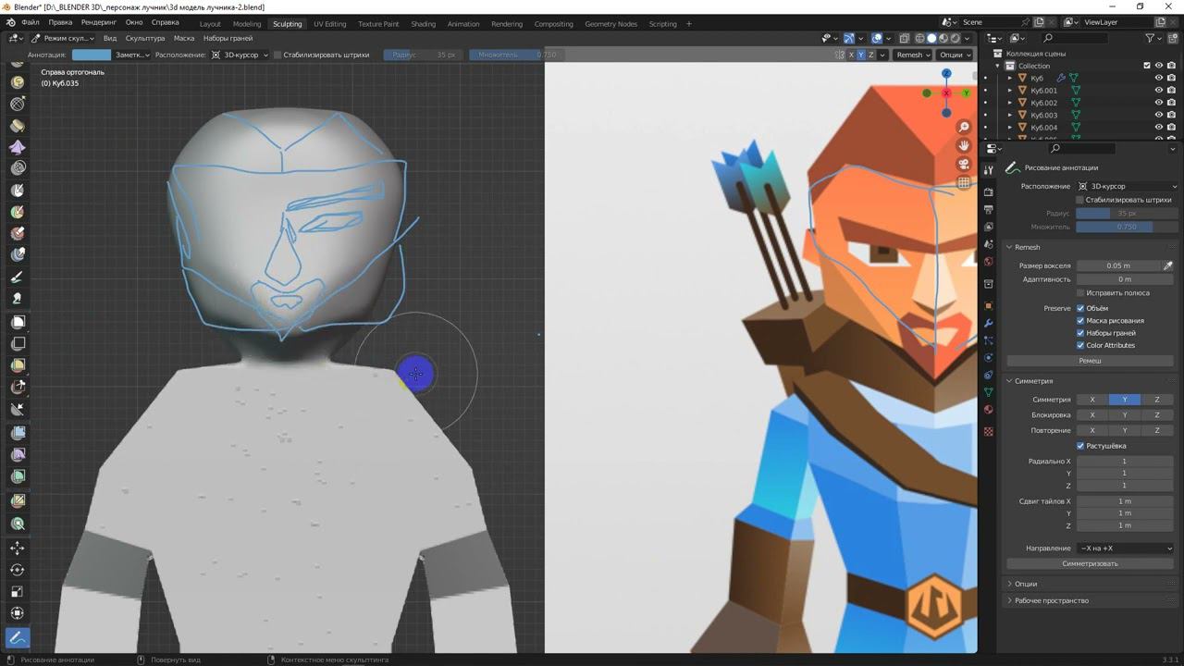
Task: Click the Blender logo menu icon
Action: click(x=10, y=22)
